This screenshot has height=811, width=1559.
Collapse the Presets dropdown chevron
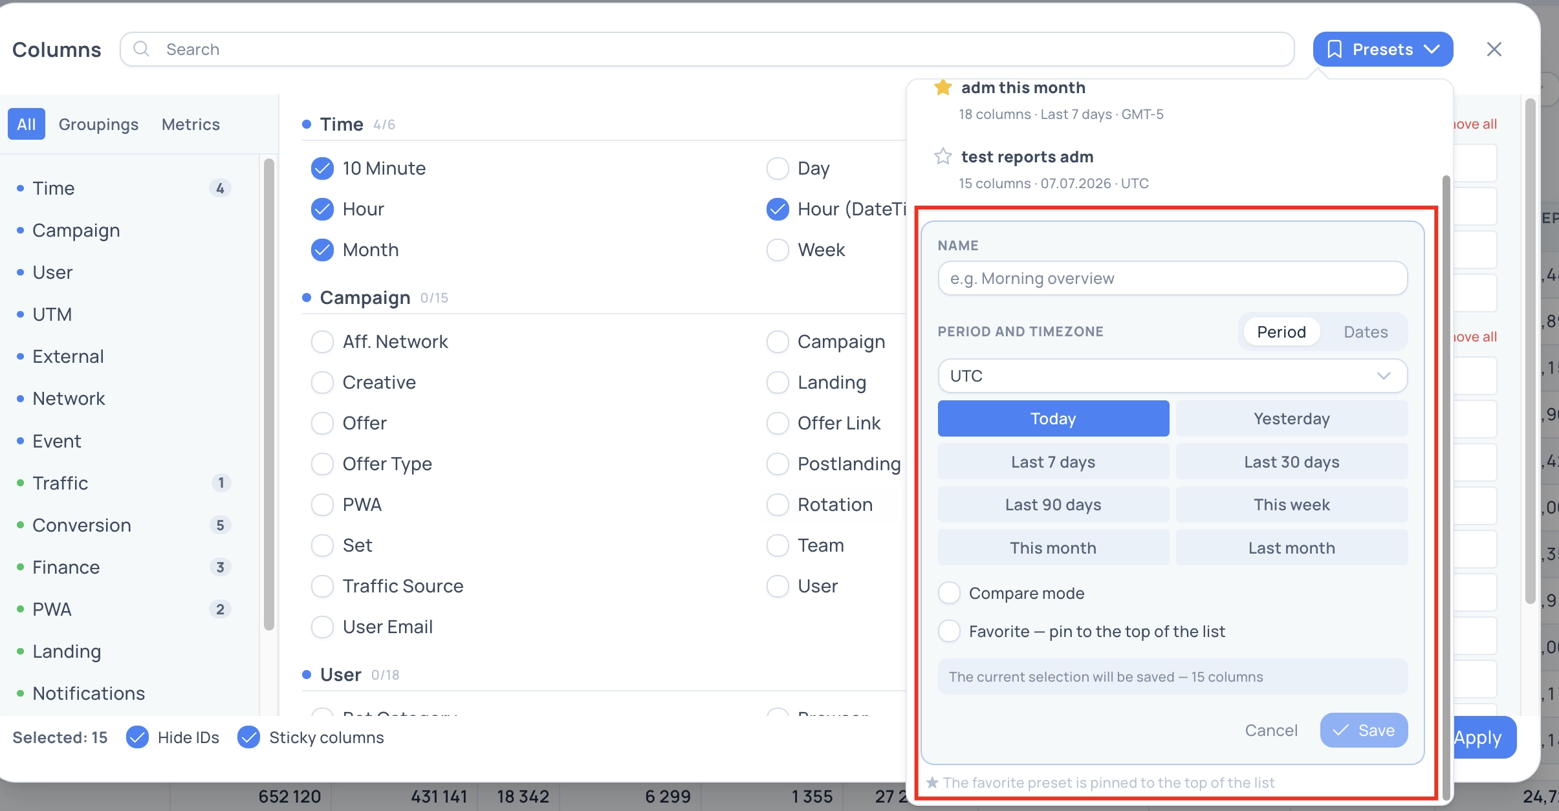coord(1432,49)
